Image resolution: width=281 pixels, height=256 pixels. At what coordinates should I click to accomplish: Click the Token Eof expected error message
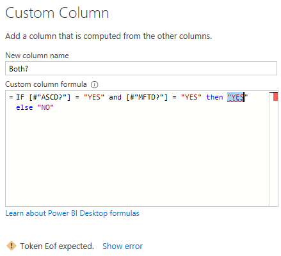pyautogui.click(x=57, y=246)
